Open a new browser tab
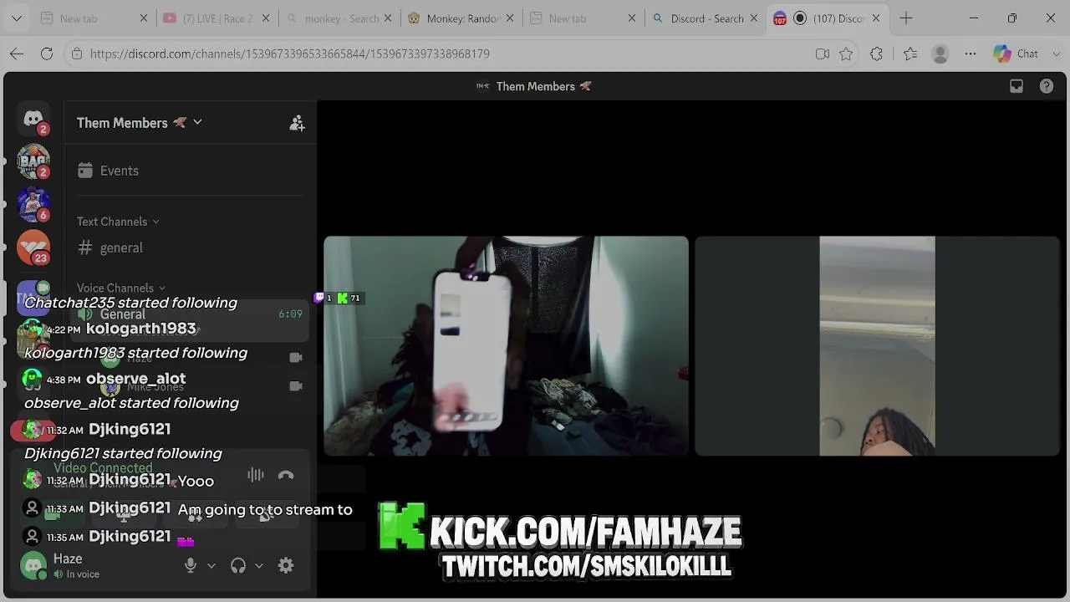This screenshot has height=602, width=1070. (x=906, y=18)
